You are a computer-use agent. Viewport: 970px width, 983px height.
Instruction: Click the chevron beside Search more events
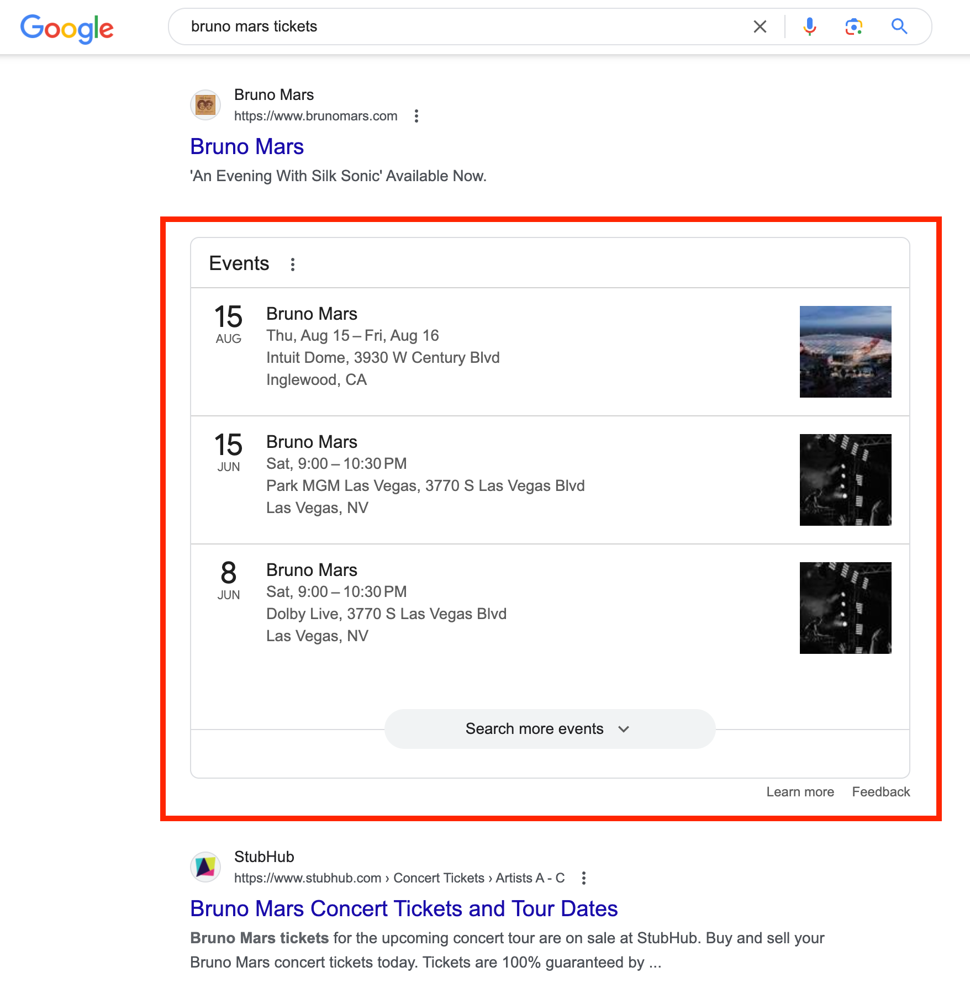point(624,730)
